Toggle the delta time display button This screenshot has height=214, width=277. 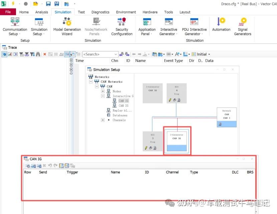(x=61, y=54)
